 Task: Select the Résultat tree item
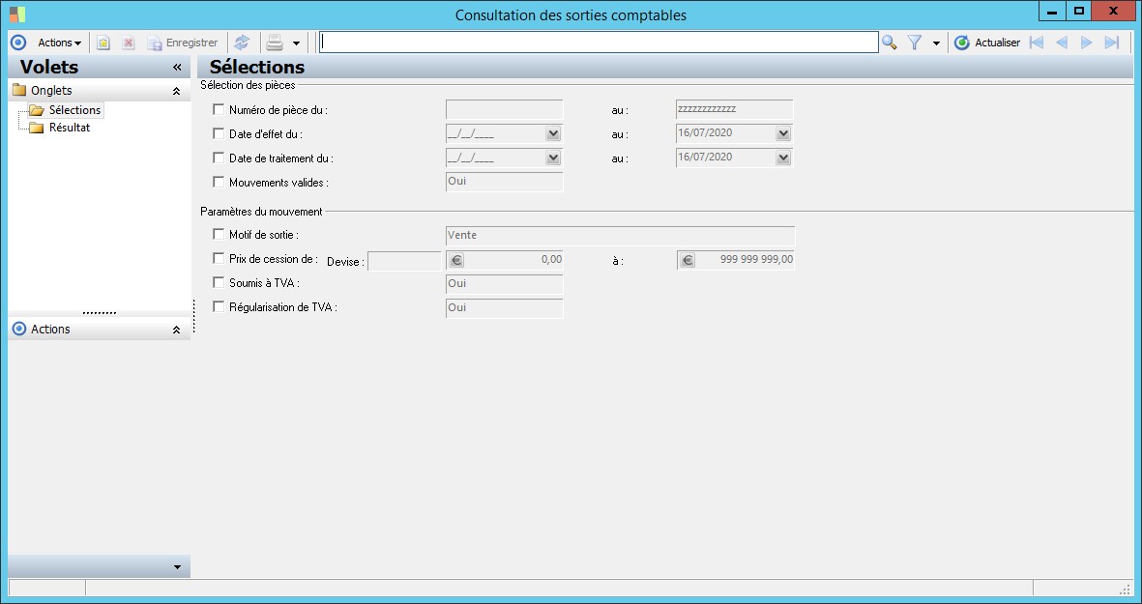point(70,128)
